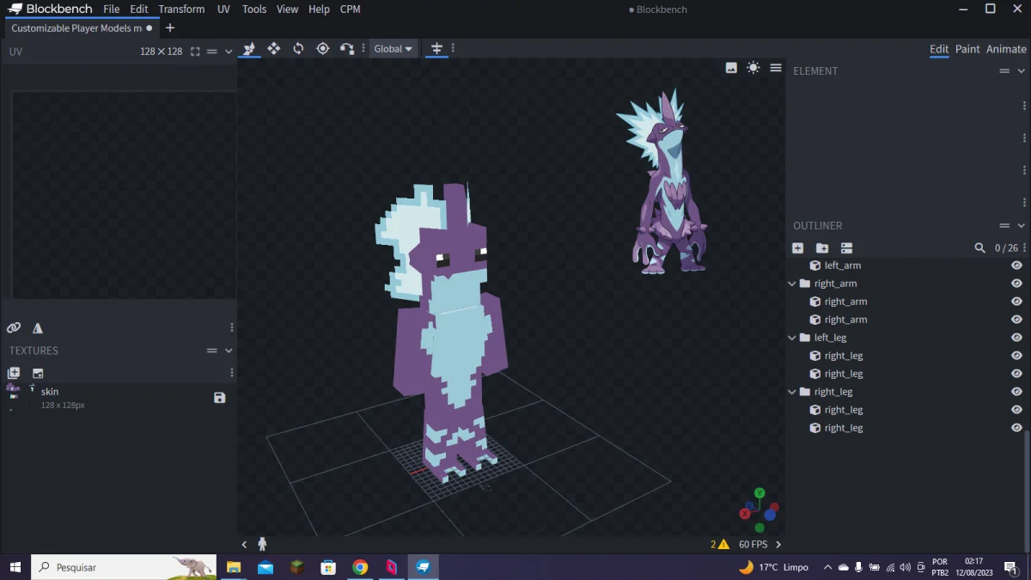The height and width of the screenshot is (580, 1031).
Task: Click the Add Cube icon in the Outliner
Action: [x=798, y=247]
